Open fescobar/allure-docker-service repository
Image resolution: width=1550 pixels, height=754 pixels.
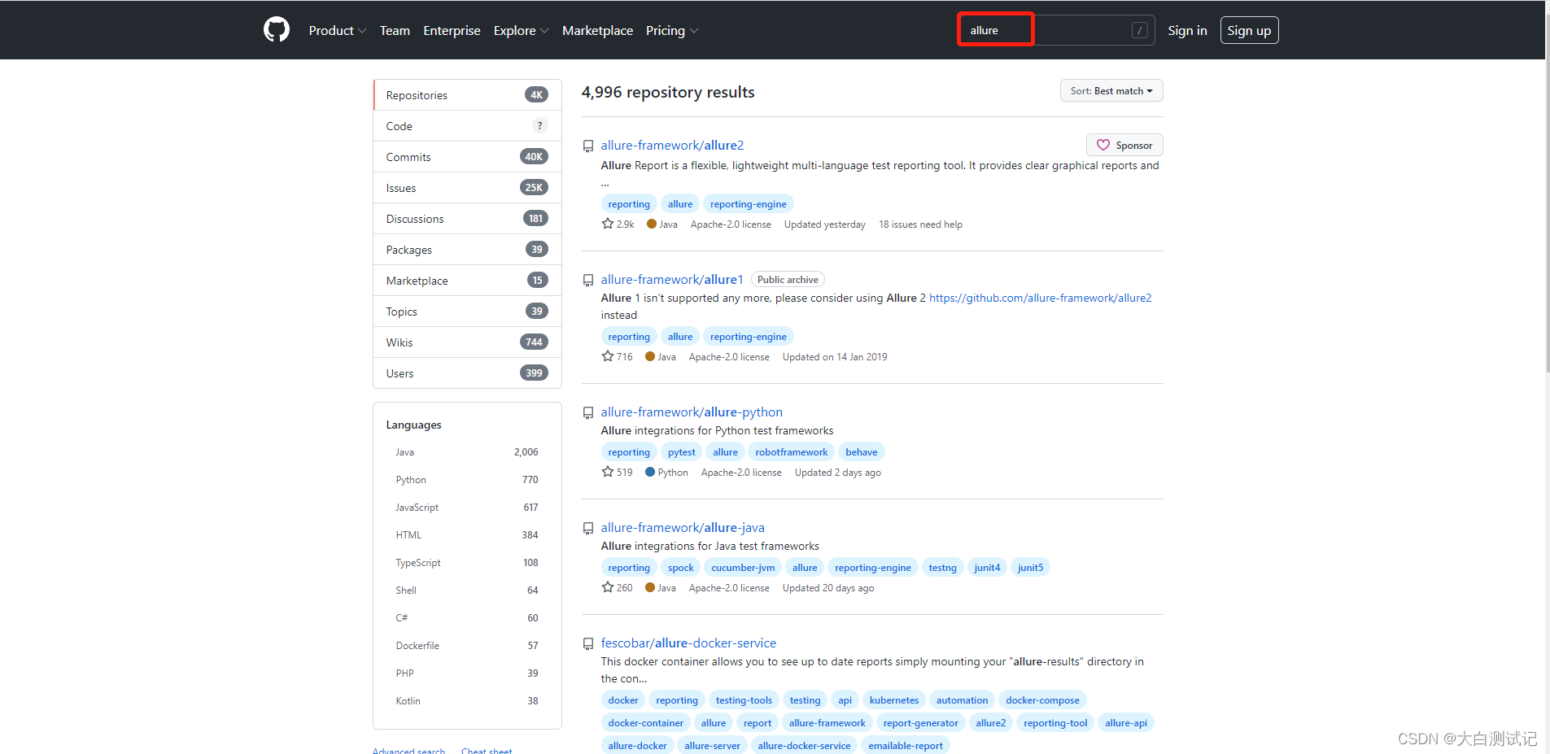point(688,643)
